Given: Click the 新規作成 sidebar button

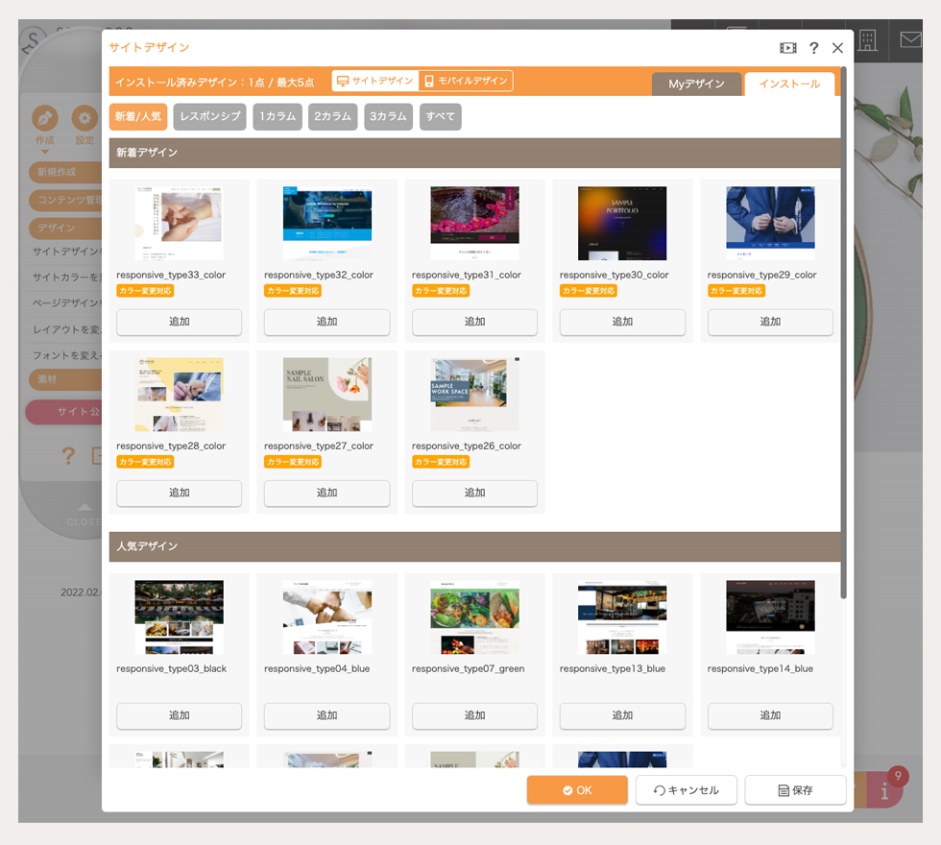Looking at the screenshot, I should [x=65, y=172].
